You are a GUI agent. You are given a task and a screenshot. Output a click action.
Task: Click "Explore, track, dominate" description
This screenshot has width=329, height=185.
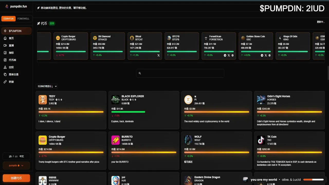point(122,121)
